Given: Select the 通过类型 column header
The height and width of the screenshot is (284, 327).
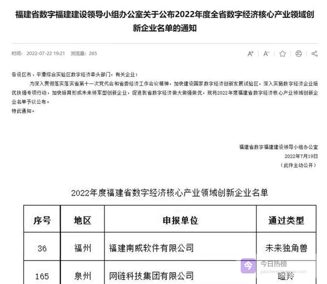Looking at the screenshot, I should pyautogui.click(x=286, y=220).
